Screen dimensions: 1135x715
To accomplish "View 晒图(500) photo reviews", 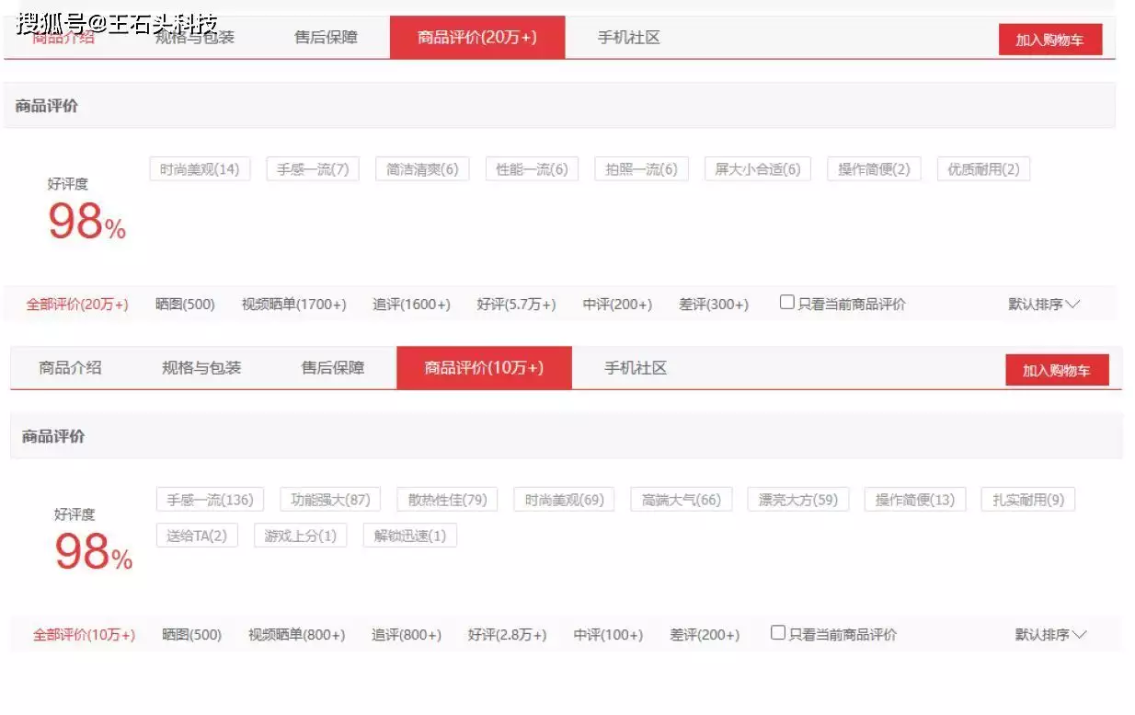I will [184, 304].
